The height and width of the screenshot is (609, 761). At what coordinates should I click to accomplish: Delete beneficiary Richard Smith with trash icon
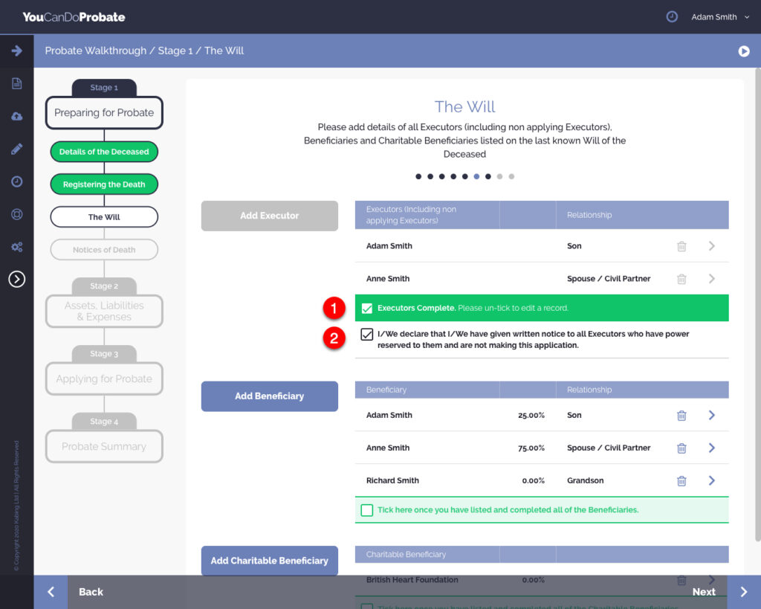pos(681,480)
